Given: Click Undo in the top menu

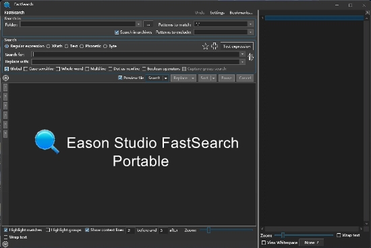Looking at the screenshot, I should (x=200, y=13).
